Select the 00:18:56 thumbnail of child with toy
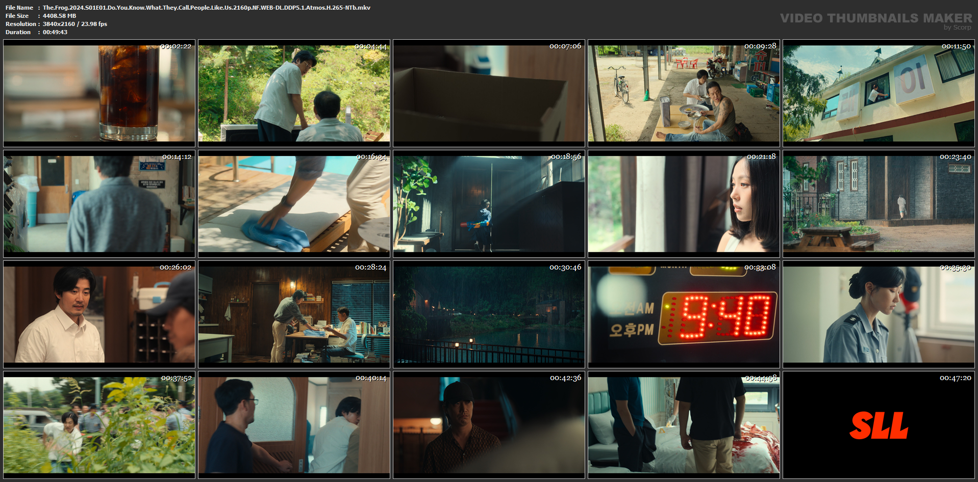 (x=489, y=204)
